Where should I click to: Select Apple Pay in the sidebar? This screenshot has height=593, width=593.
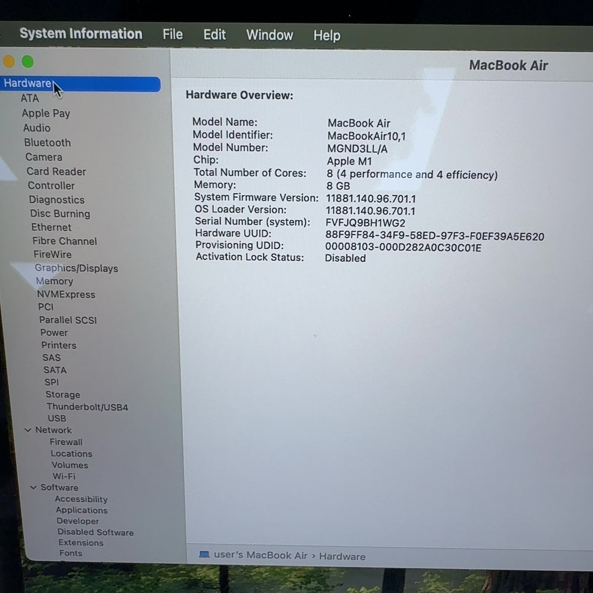click(46, 113)
